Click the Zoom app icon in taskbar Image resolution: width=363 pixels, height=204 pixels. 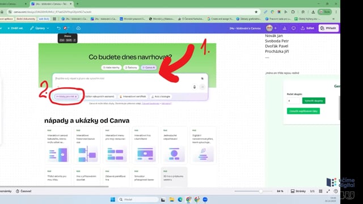pos(205,199)
